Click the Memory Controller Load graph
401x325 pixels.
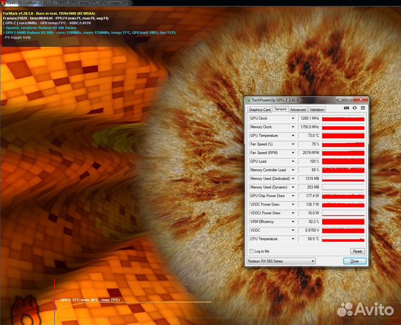[x=343, y=170]
